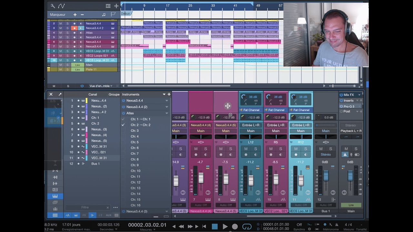Screen dimensions: 413x232
Task: Open Entrée L+R input selector on channel 10
Action: coord(276,125)
